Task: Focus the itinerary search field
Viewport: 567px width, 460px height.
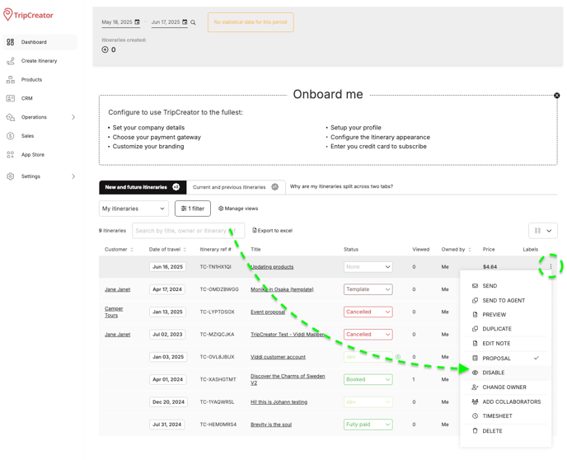Action: coord(188,231)
